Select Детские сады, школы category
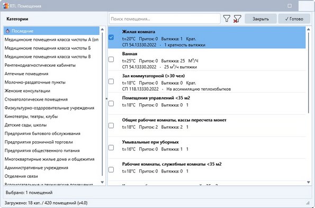Image resolution: width=315 pixels, height=208 pixels. tap(51, 125)
